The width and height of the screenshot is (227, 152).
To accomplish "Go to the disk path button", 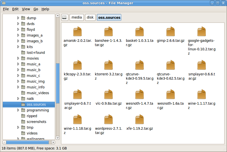I will (x=90, y=17).
